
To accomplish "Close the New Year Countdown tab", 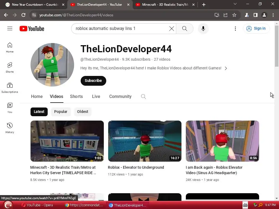I will point(63,5).
